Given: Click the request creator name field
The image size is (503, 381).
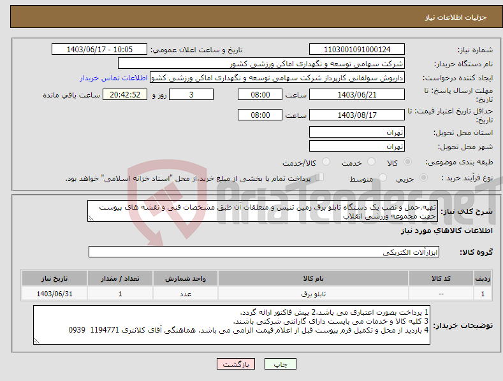Looking at the screenshot, I should click(277, 78).
